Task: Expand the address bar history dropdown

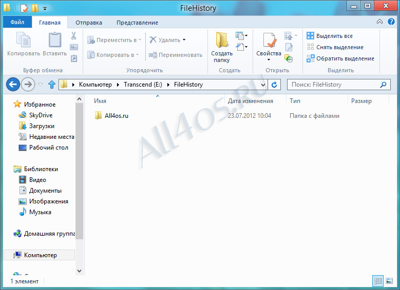Action: pyautogui.click(x=263, y=85)
